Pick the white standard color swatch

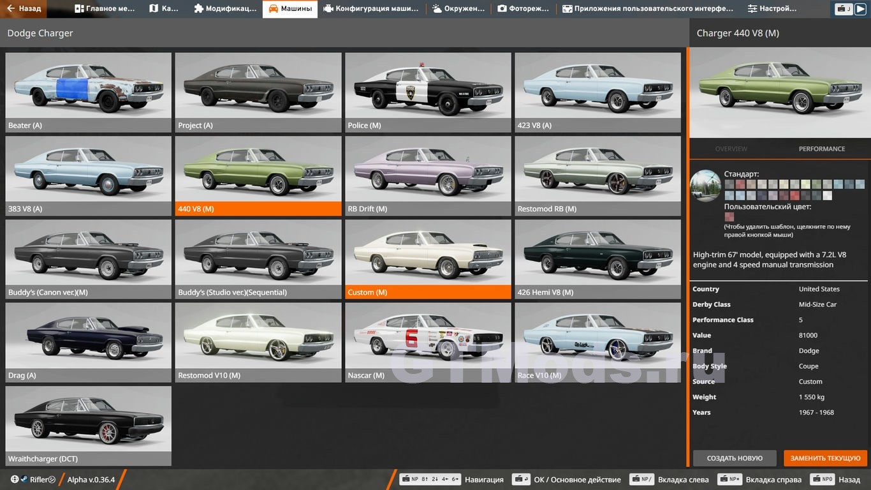827,195
